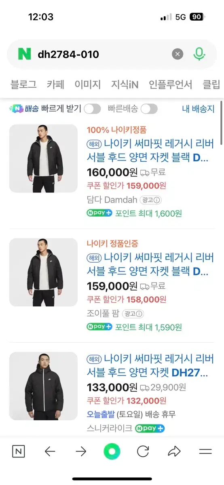Enable the 빠른배송 switch
Screen dimensions: 224x485
149,109
